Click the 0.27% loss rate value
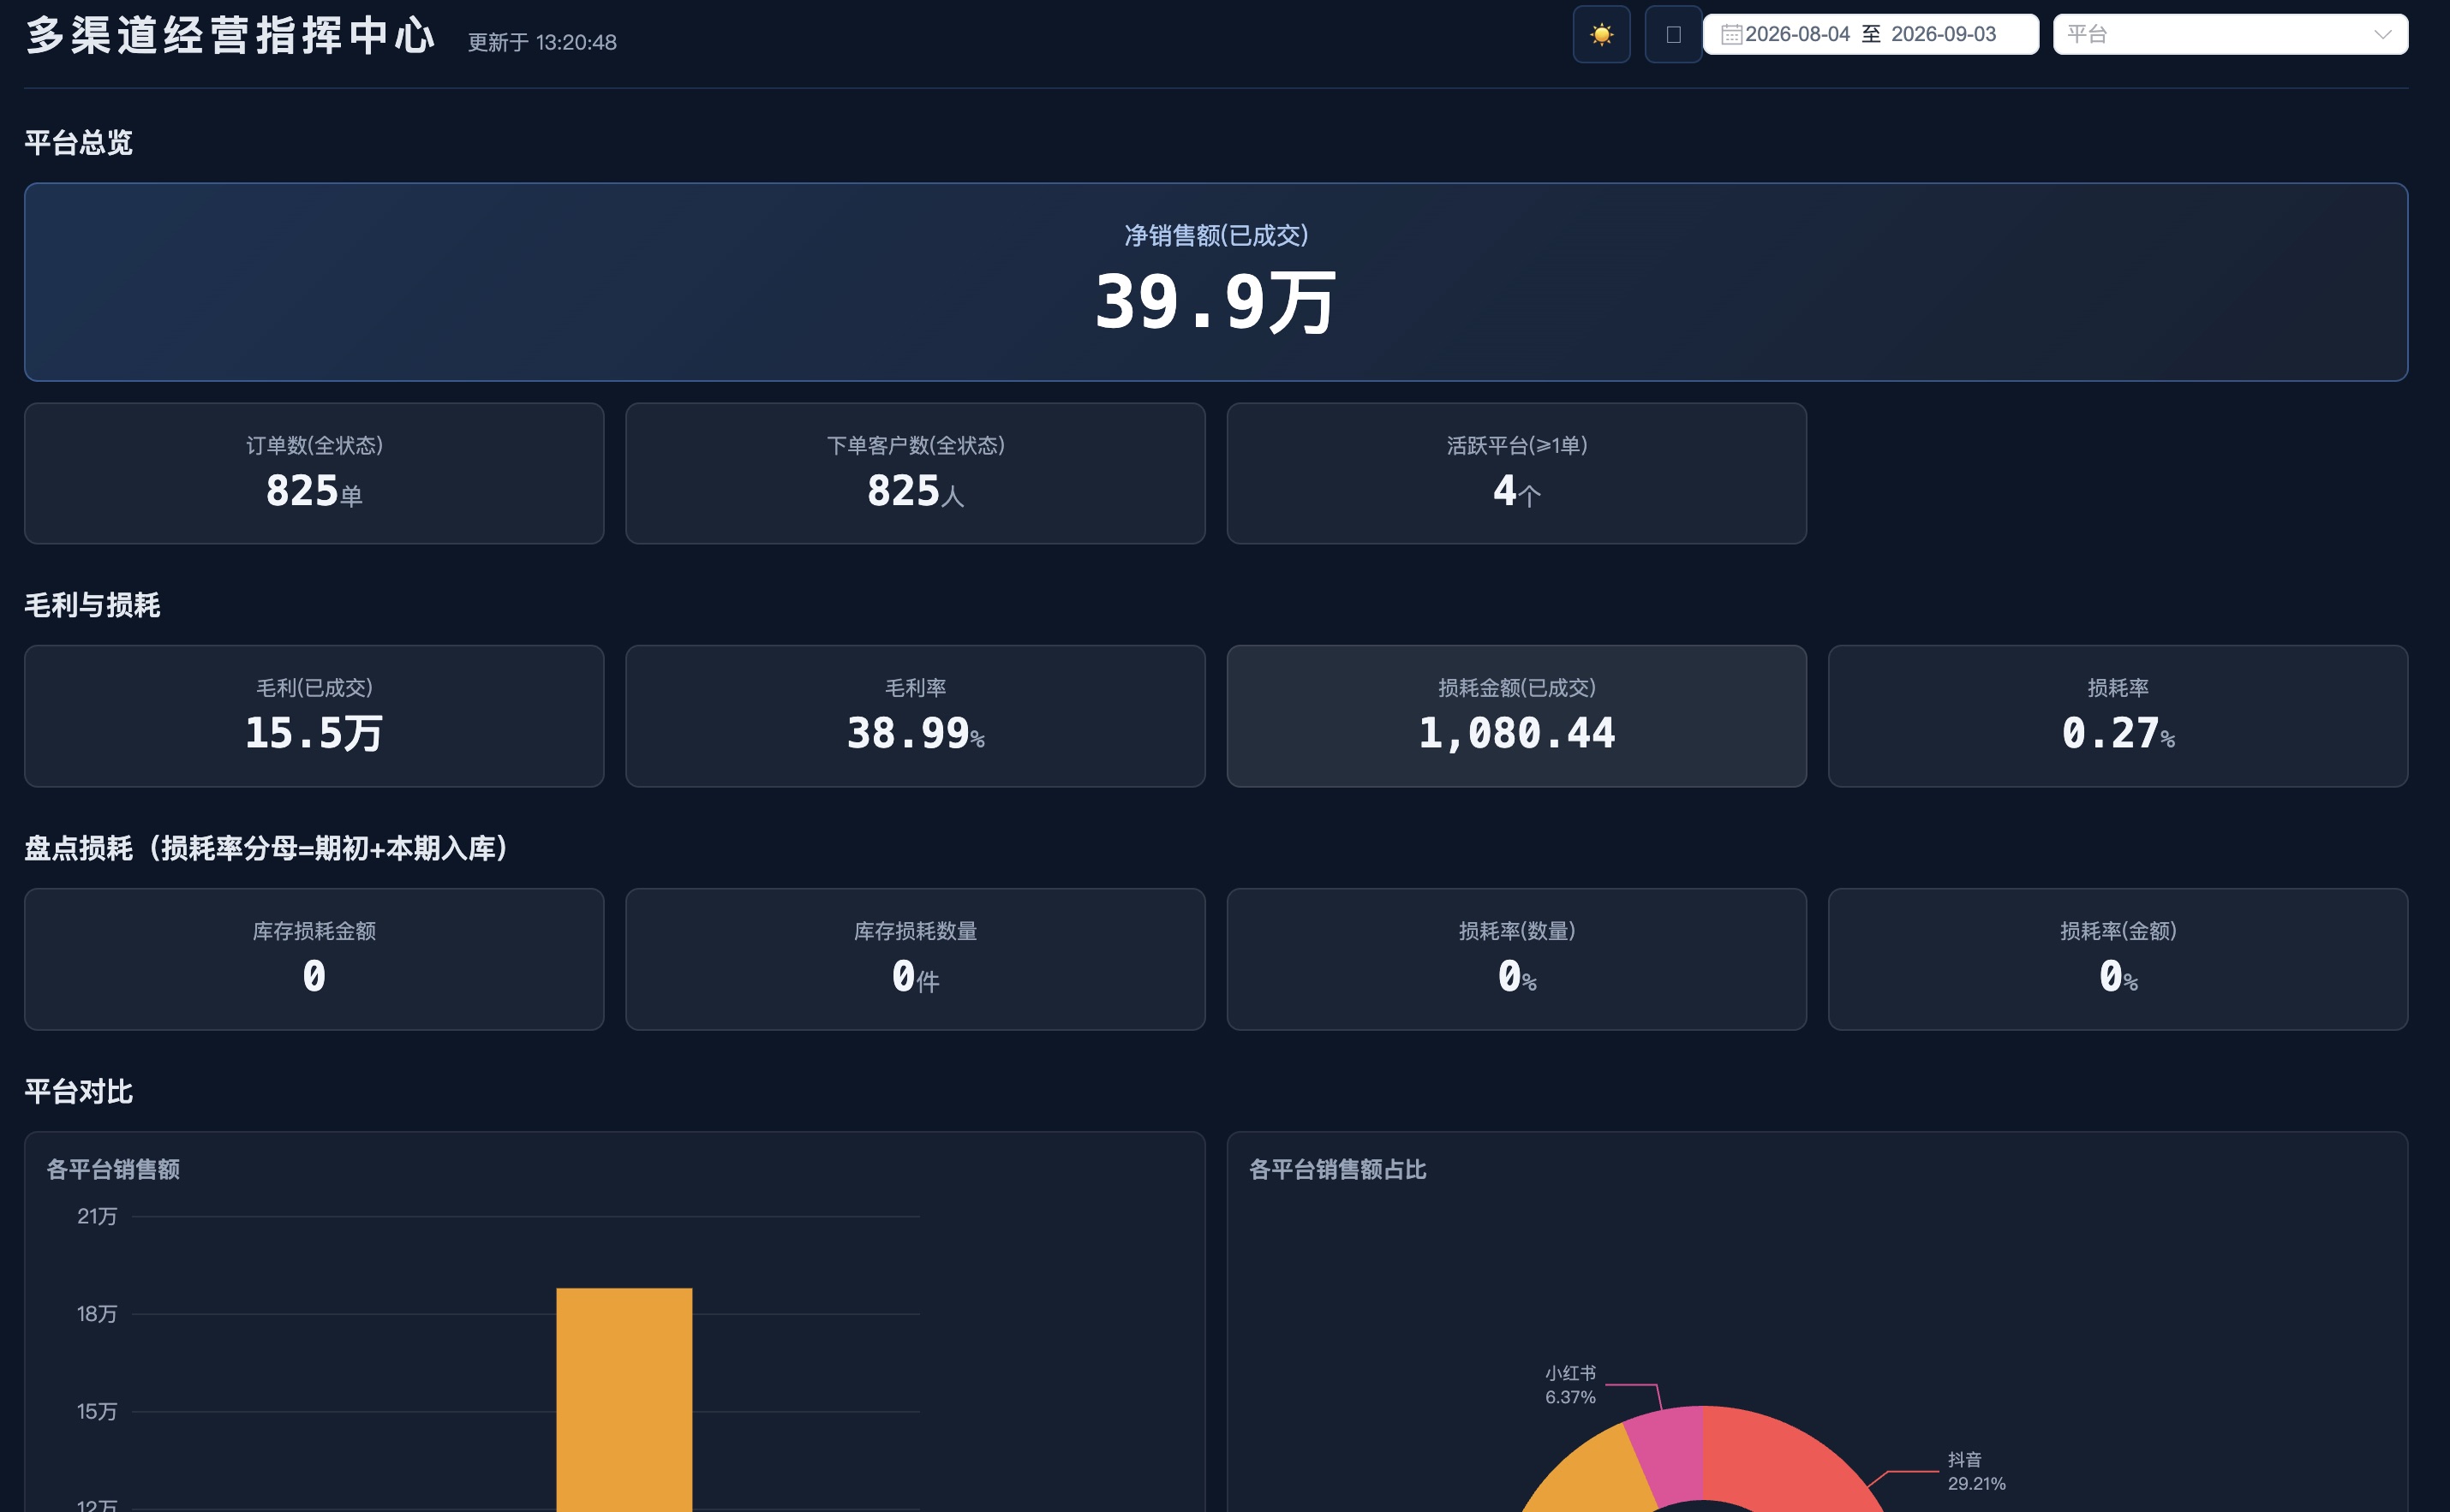The height and width of the screenshot is (1512, 2450). tap(2118, 733)
